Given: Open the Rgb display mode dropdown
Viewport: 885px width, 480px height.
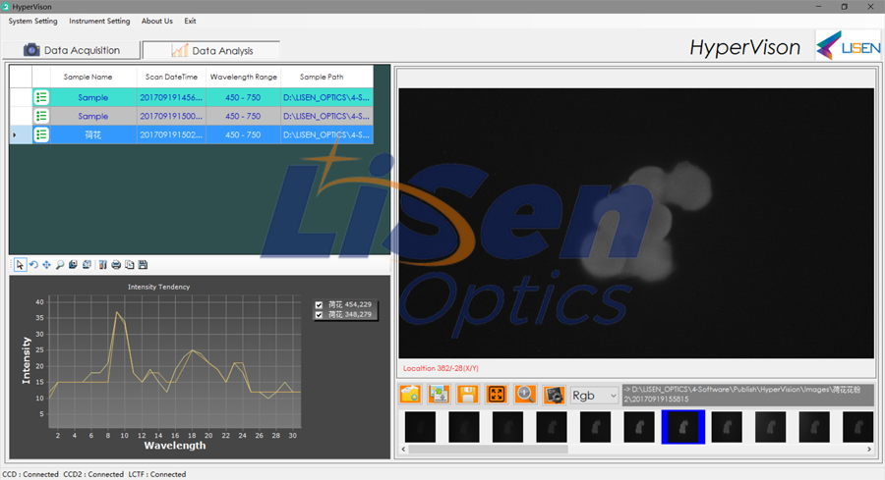Looking at the screenshot, I should (x=595, y=396).
